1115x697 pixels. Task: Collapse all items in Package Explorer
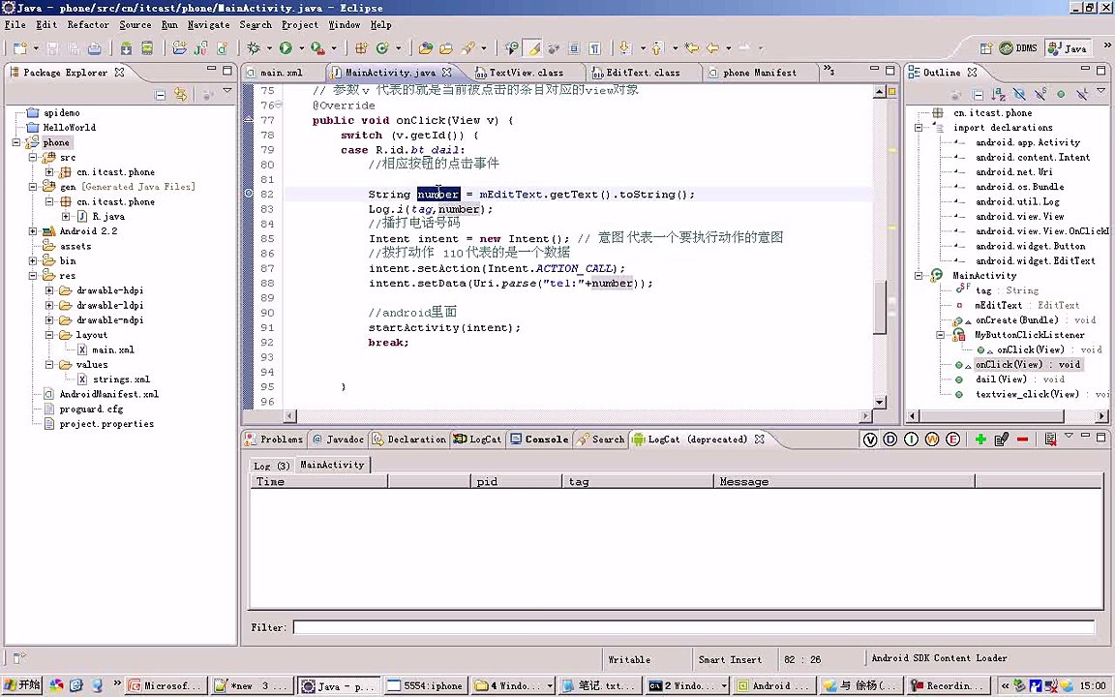161,94
